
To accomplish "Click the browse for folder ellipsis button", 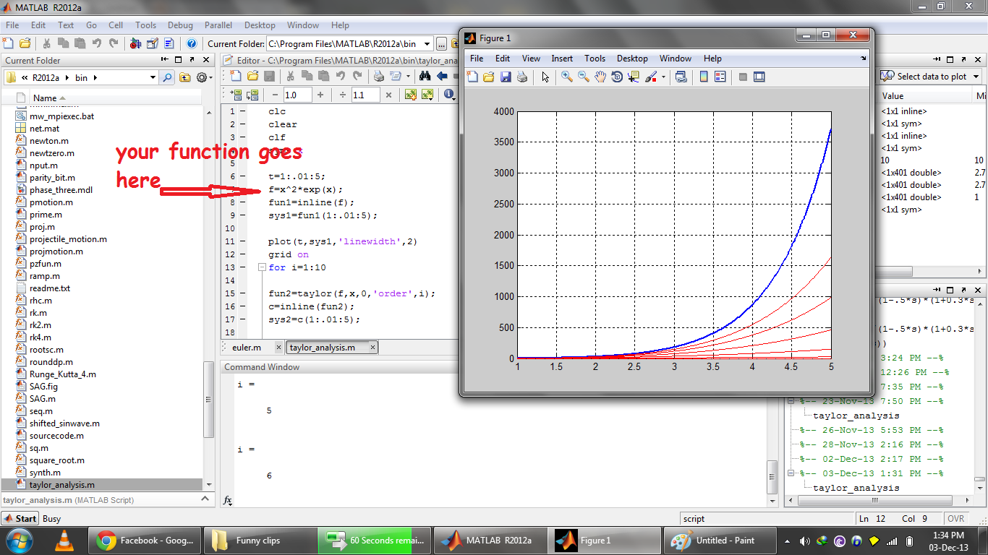I will pos(441,44).
